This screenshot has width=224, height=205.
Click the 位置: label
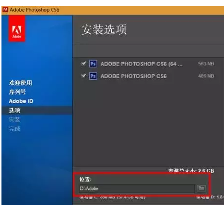pyautogui.click(x=85, y=179)
